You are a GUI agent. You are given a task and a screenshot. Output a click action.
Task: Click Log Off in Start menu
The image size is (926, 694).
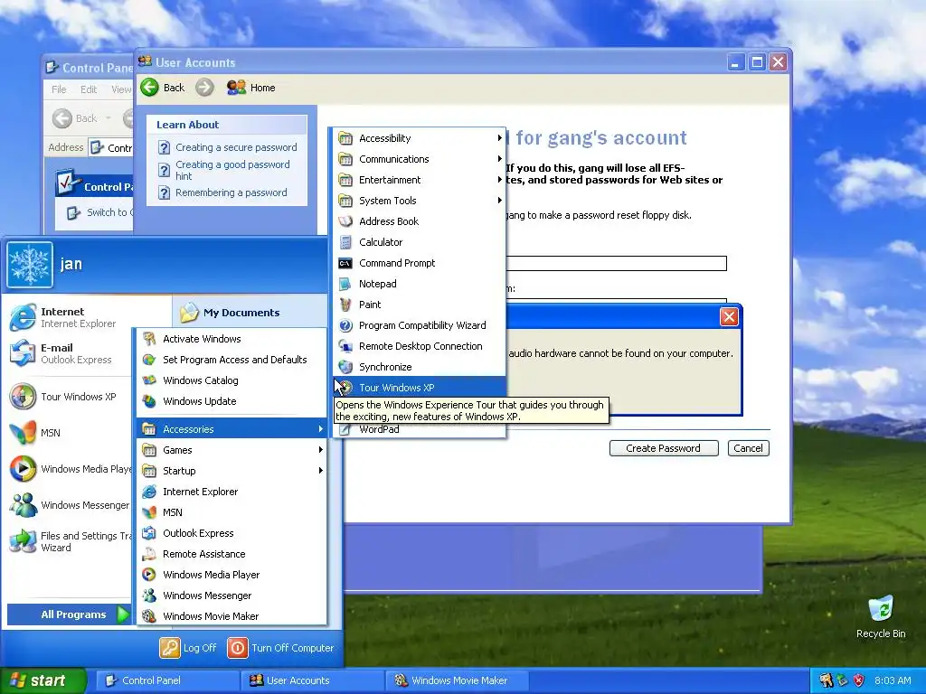click(188, 647)
